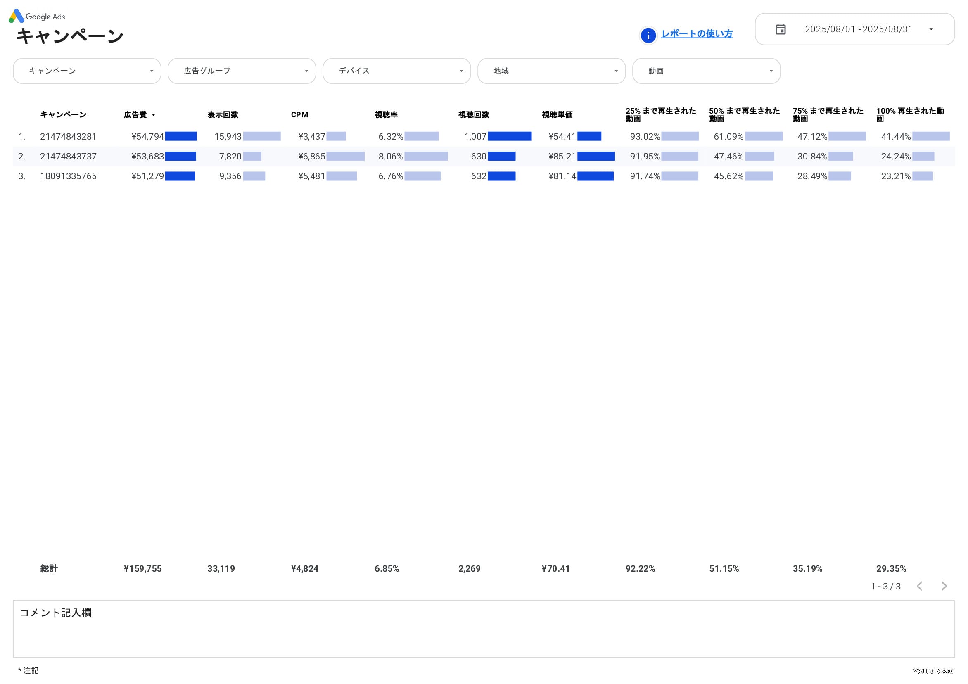
Task: Sort table by 表示回数 column header
Action: coord(223,115)
